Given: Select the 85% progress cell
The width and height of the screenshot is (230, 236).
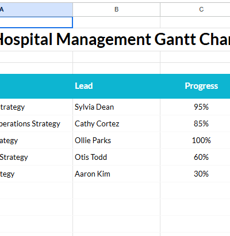Looking at the screenshot, I should [195, 123].
